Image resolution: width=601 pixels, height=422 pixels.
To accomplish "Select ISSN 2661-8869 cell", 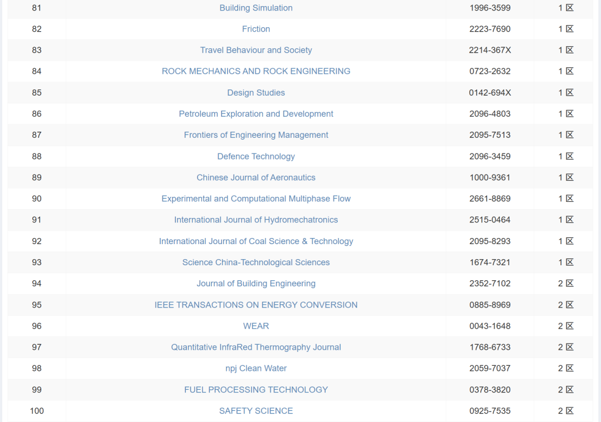I will pyautogui.click(x=490, y=198).
